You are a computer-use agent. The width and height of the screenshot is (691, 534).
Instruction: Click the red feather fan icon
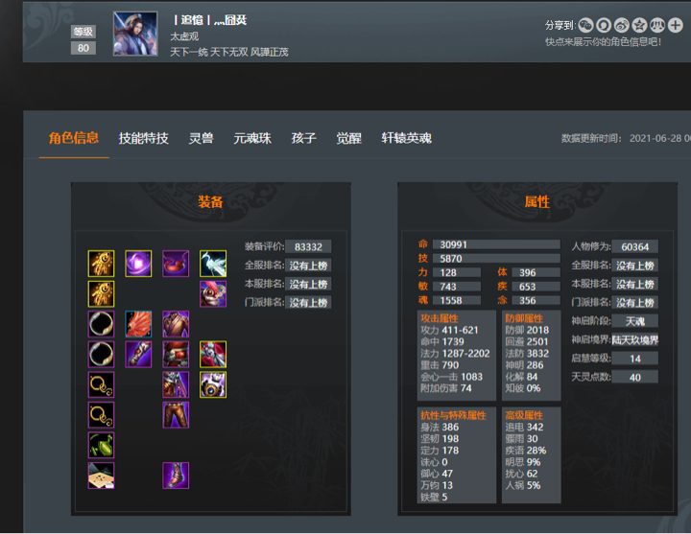pyautogui.click(x=138, y=324)
